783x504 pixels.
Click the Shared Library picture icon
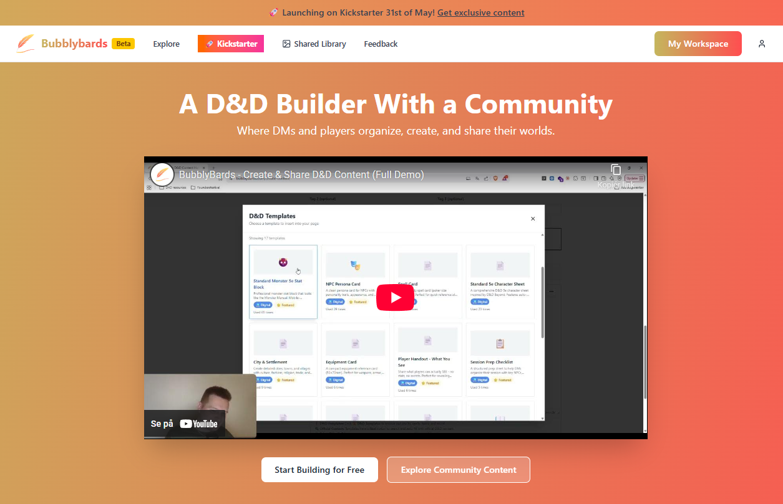[286, 44]
